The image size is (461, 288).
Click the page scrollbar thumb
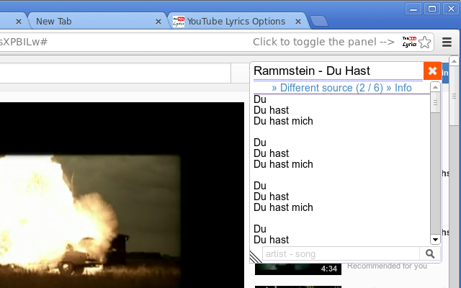click(454, 96)
